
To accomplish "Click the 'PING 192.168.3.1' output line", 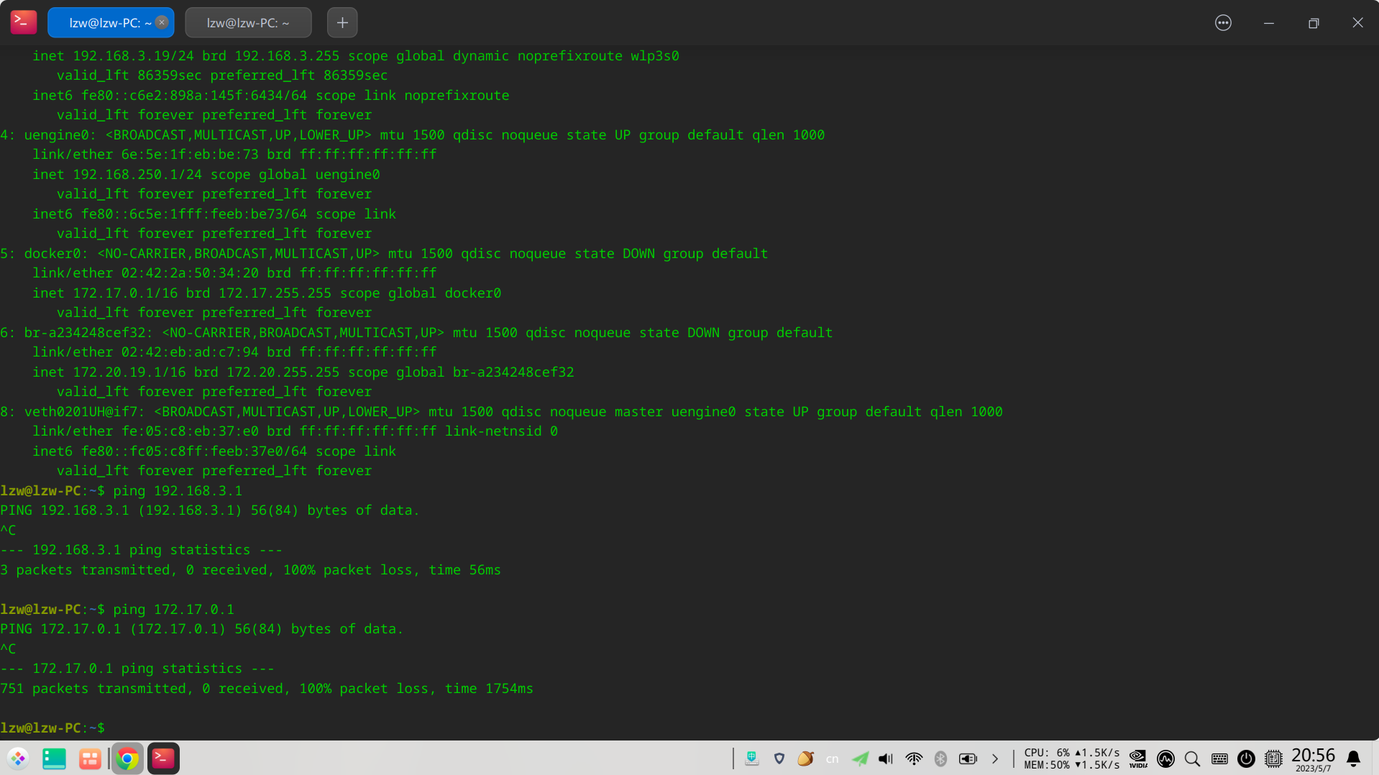I will point(210,510).
